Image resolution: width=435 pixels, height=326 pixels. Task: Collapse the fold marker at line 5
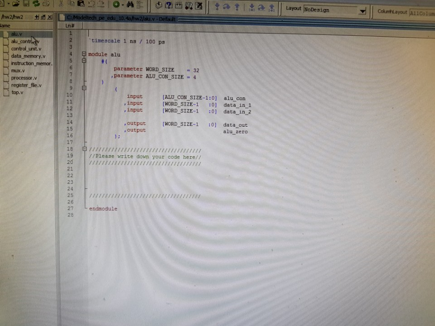click(84, 60)
